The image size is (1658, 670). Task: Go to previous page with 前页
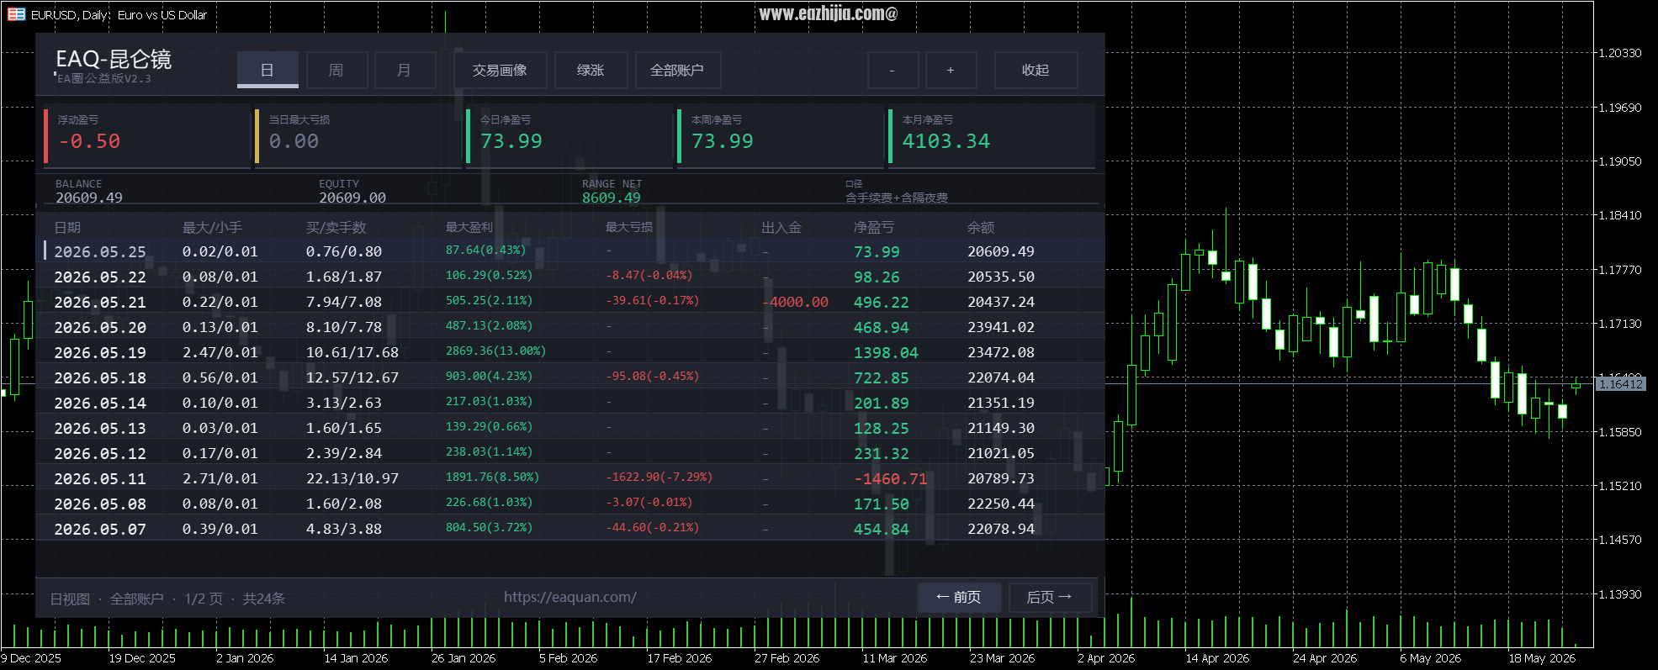(959, 597)
